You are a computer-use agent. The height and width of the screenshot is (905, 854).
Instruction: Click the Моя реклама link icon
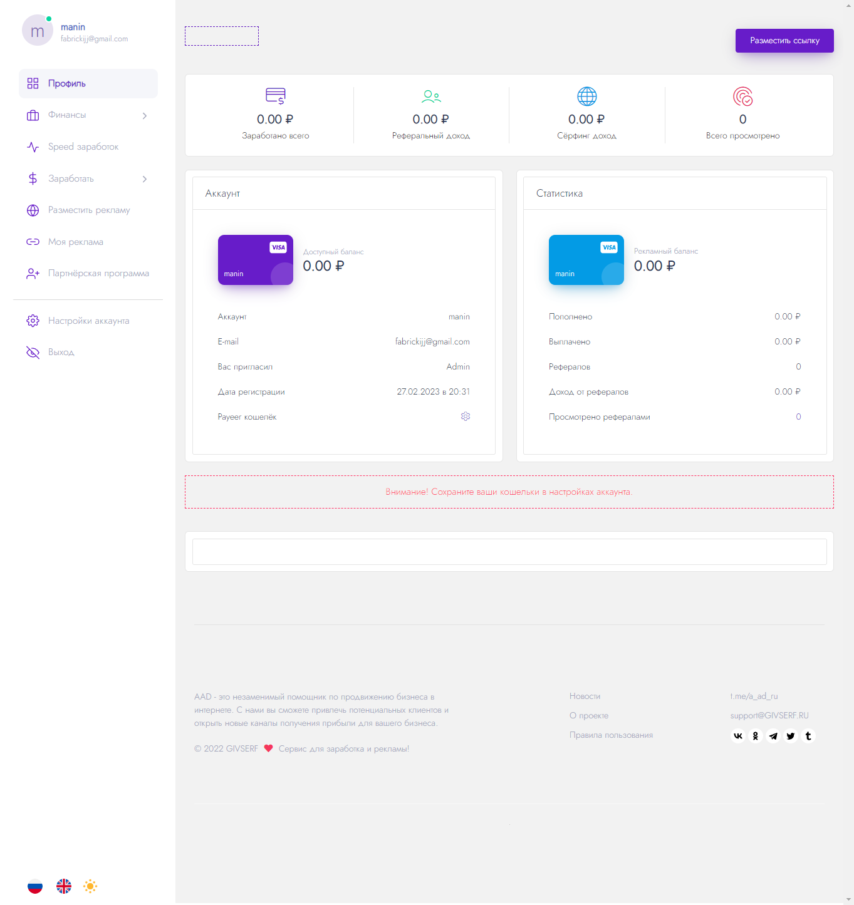point(33,242)
